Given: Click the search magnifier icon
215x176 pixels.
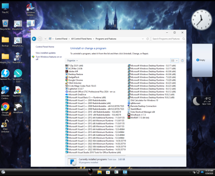Looking at the screenshot, I should [184, 39].
